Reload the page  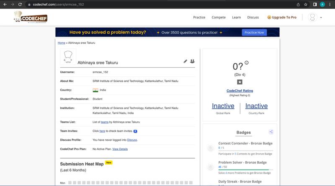(x=20, y=4)
